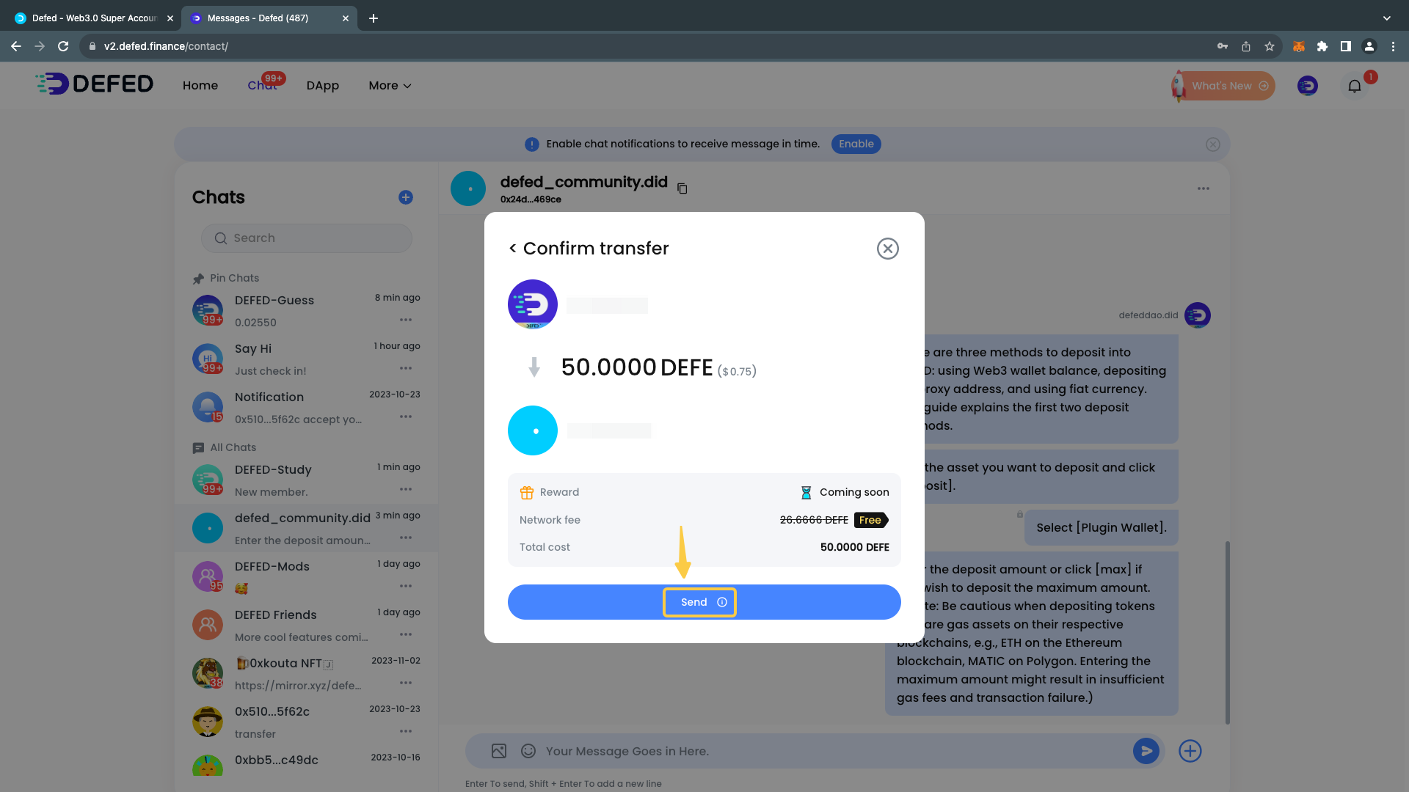This screenshot has width=1409, height=792.
Task: Expand the More menu
Action: pos(390,86)
